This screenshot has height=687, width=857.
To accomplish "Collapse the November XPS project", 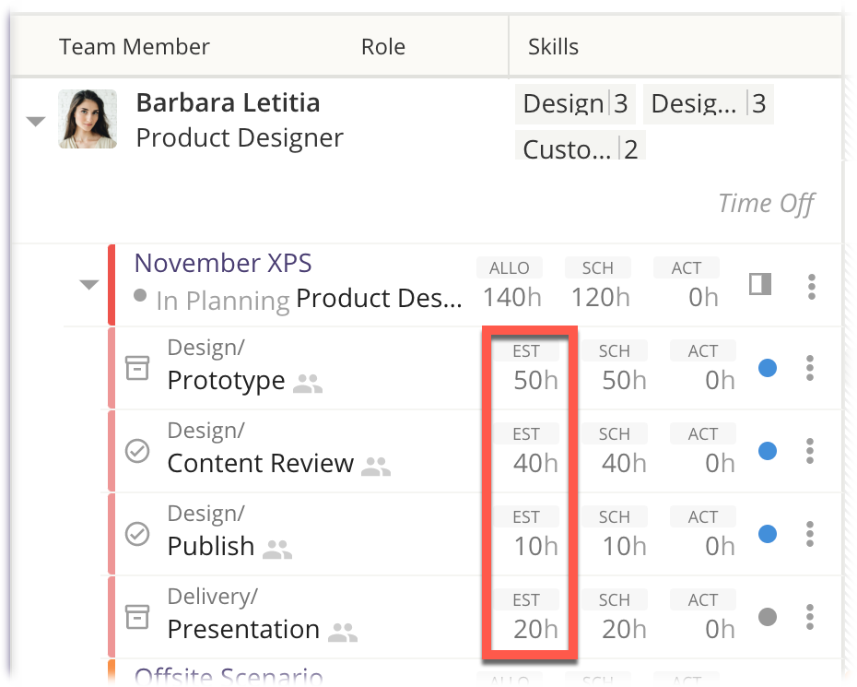I will 88,286.
